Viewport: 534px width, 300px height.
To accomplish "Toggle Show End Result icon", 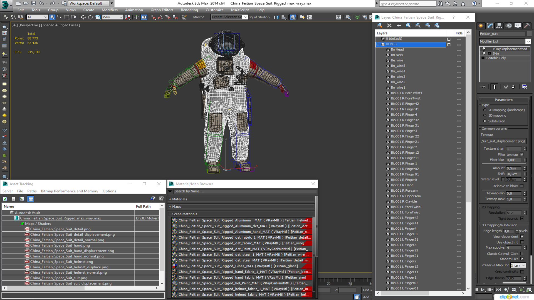I will pos(495,87).
